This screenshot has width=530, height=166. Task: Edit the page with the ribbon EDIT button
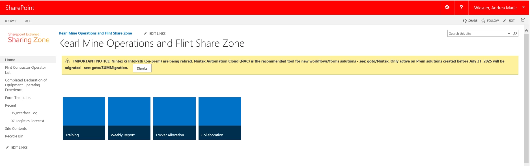pos(509,21)
